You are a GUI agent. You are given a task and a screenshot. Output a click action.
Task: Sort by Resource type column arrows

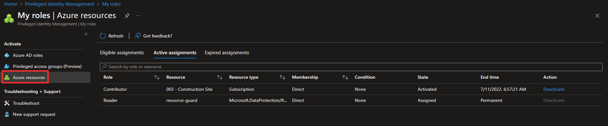click(x=282, y=77)
